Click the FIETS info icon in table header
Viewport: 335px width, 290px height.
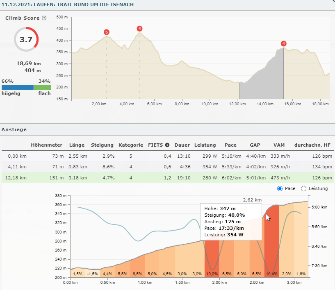(167, 145)
